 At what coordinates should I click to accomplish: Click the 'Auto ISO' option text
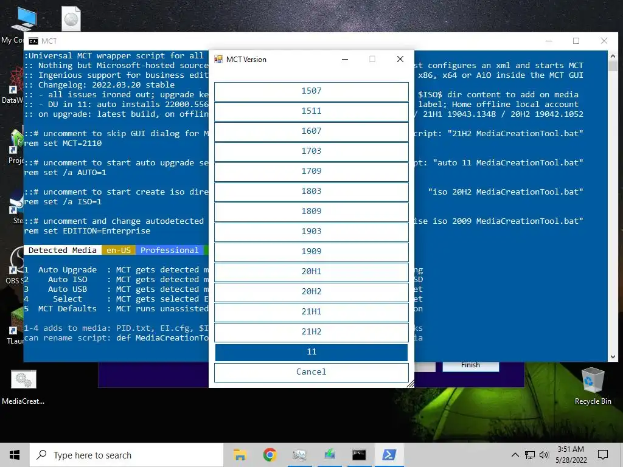point(67,280)
